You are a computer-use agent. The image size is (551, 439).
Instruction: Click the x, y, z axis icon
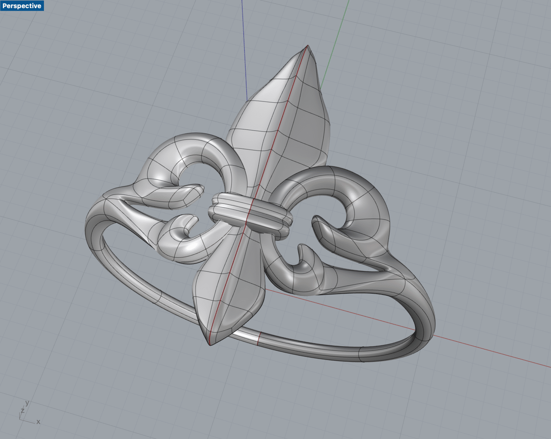click(x=29, y=413)
